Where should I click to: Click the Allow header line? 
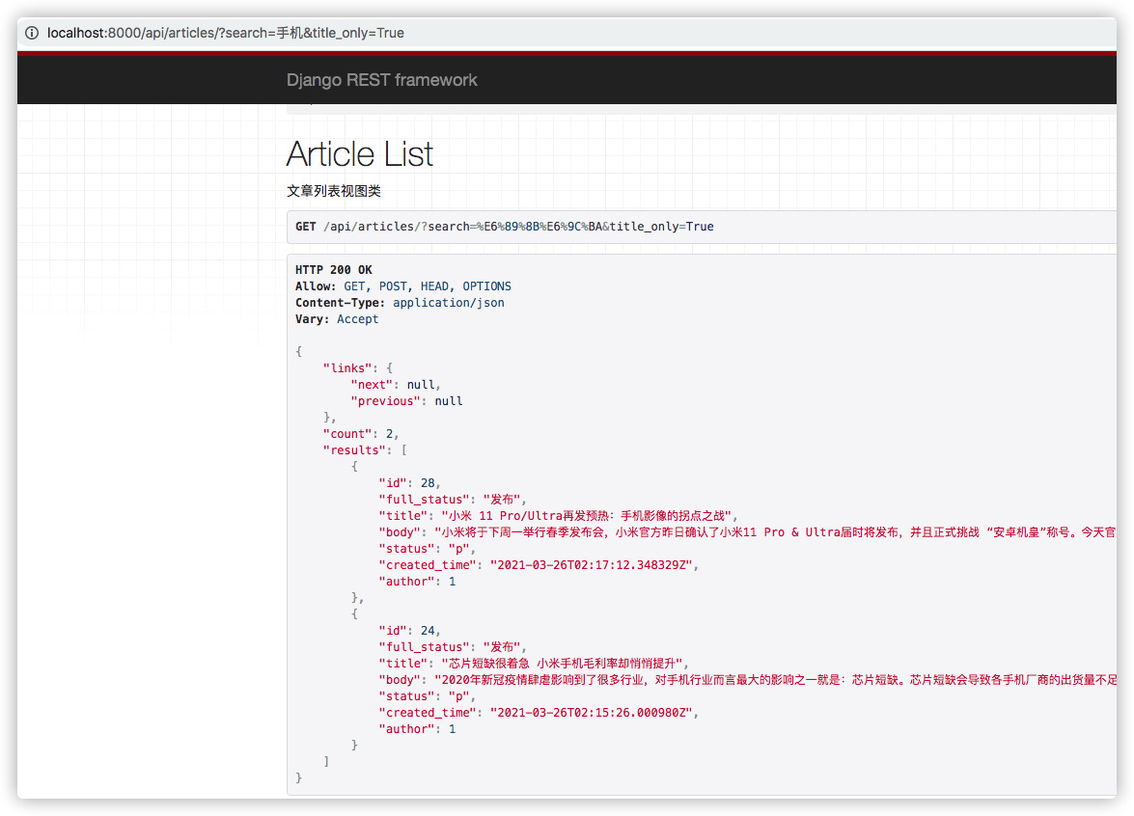[x=402, y=286]
